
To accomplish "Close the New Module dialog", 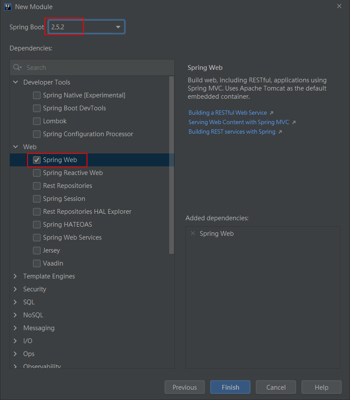I will pos(339,6).
